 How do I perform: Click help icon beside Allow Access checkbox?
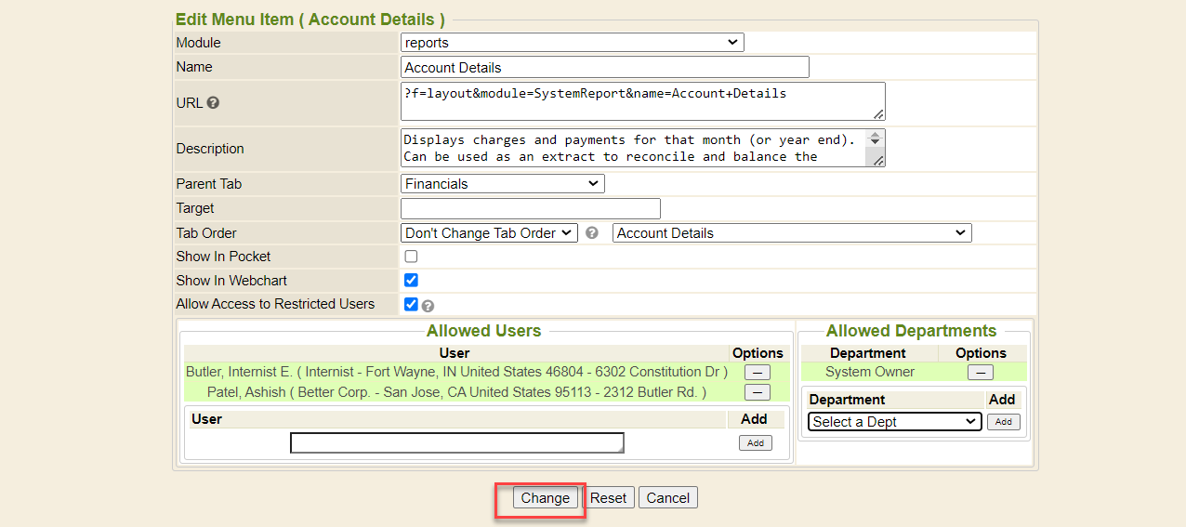(428, 306)
